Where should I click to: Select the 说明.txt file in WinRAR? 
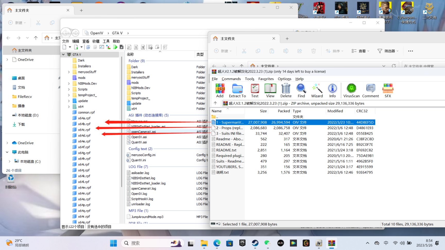(293, 172)
